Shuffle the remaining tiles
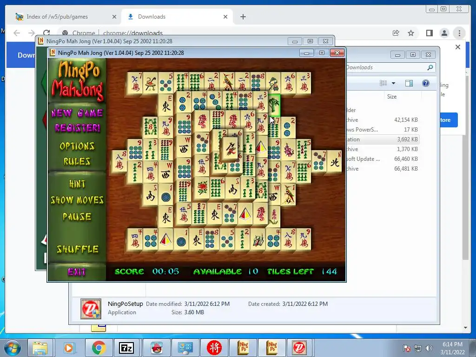 point(78,249)
